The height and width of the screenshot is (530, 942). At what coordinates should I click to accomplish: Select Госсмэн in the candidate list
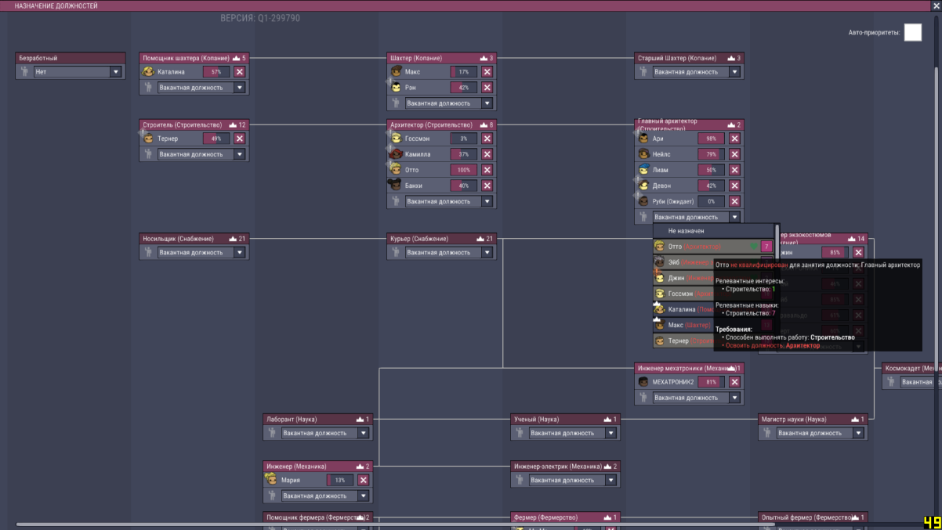point(683,294)
